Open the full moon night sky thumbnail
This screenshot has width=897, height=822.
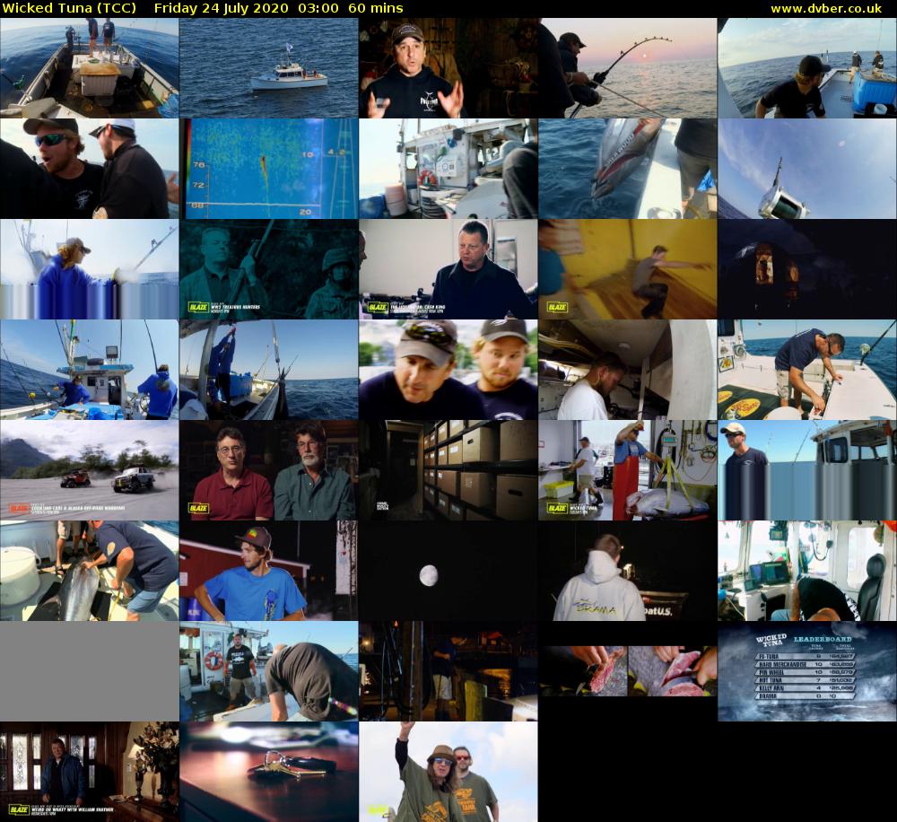click(448, 570)
